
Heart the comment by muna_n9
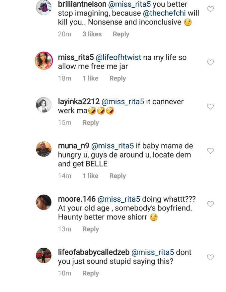tap(210, 151)
